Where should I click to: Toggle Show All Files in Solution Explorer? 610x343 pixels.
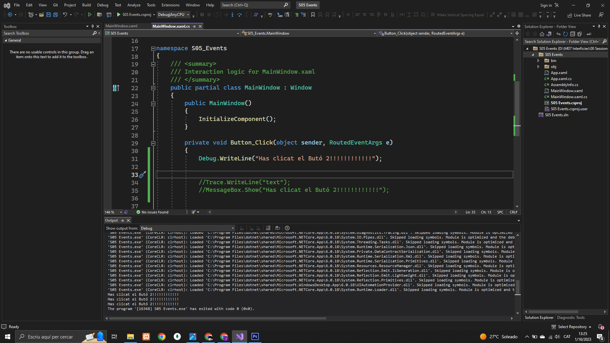point(579,34)
